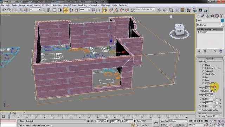Screen dimensions: 225x127
Task: Click the Length spinner arrows
Action: tap(214, 87)
